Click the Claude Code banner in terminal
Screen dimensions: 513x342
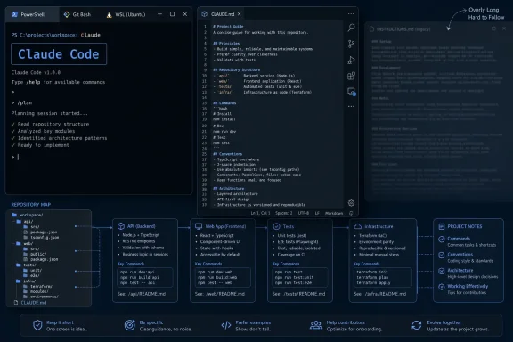59,54
